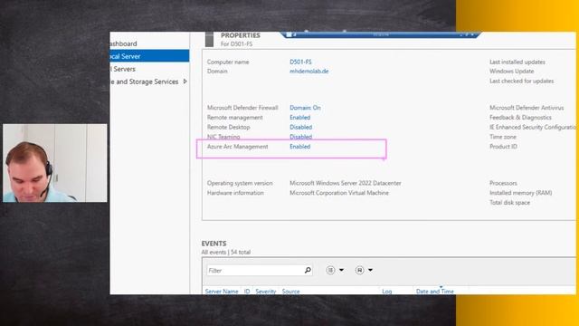Click the Product ID label

(x=503, y=147)
